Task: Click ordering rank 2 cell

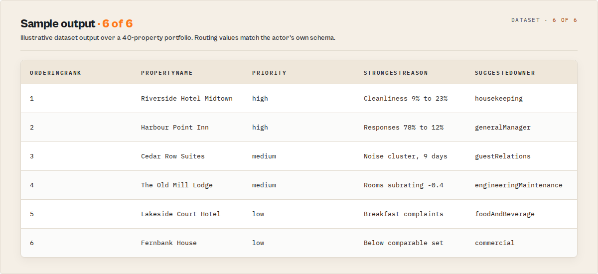Action: tap(32, 128)
